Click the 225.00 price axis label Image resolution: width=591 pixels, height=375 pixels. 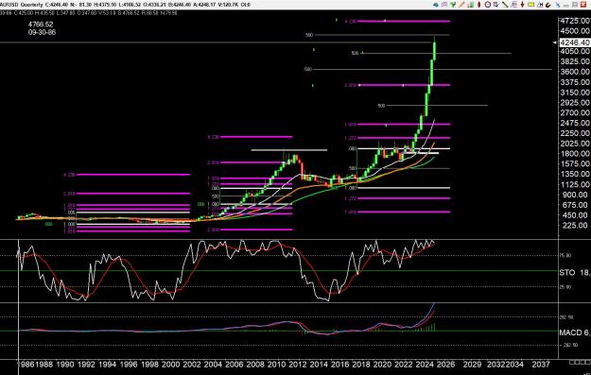[575, 226]
